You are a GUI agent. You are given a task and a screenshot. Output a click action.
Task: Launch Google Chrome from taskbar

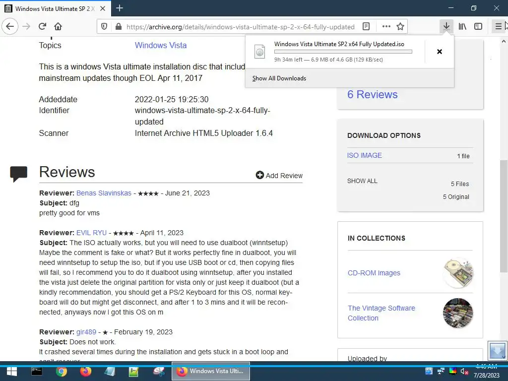coord(61,371)
